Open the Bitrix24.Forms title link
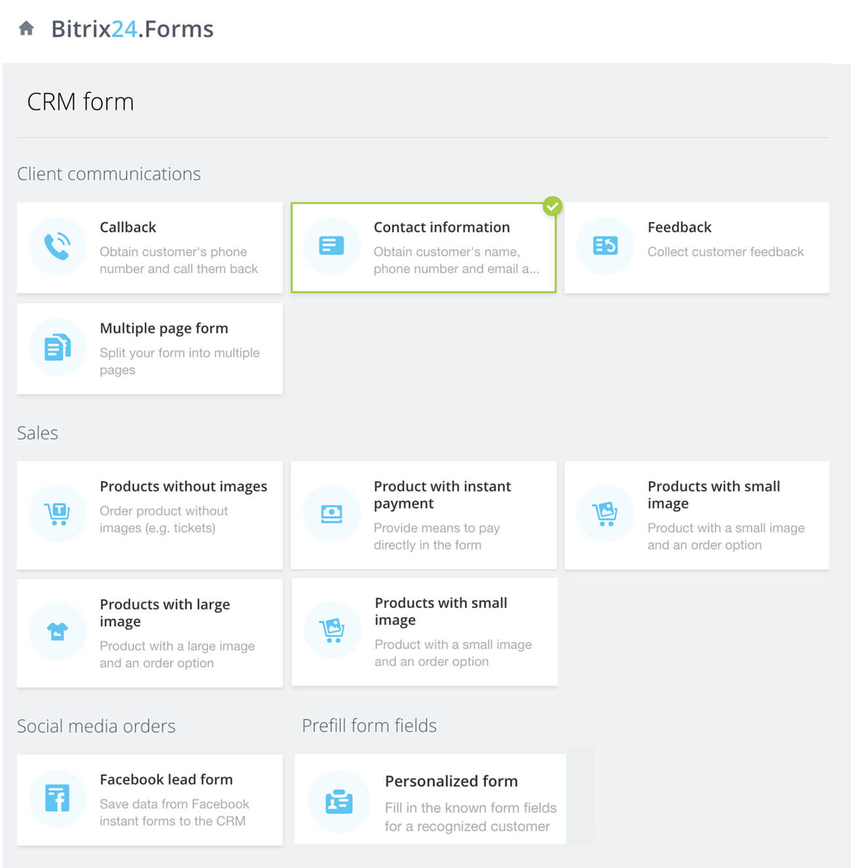Screen dimensions: 851x868 tap(132, 29)
